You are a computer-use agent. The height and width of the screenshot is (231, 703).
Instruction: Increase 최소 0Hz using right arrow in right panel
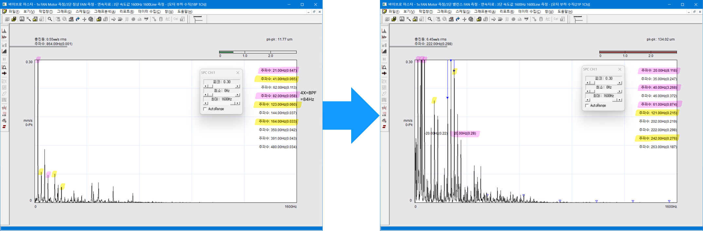coord(619,92)
